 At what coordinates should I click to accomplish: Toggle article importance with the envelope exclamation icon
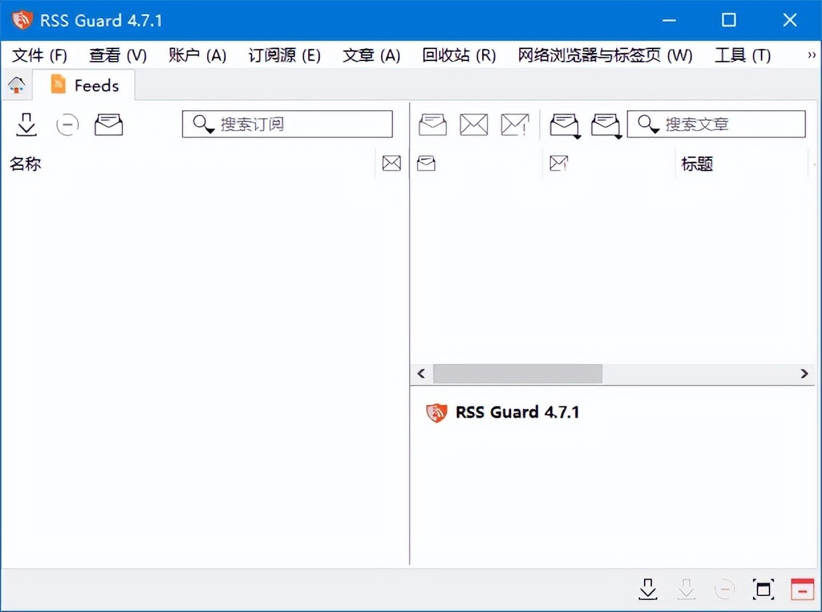[515, 124]
